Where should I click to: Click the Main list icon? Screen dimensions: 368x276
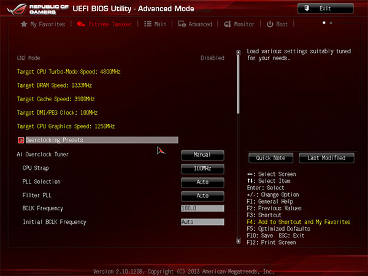point(148,24)
